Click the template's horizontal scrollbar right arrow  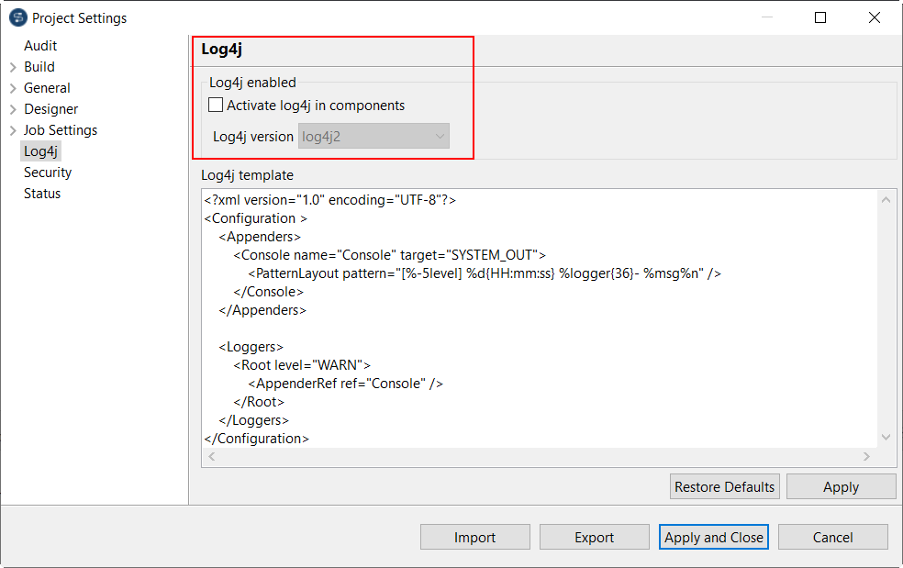pyautogui.click(x=866, y=456)
